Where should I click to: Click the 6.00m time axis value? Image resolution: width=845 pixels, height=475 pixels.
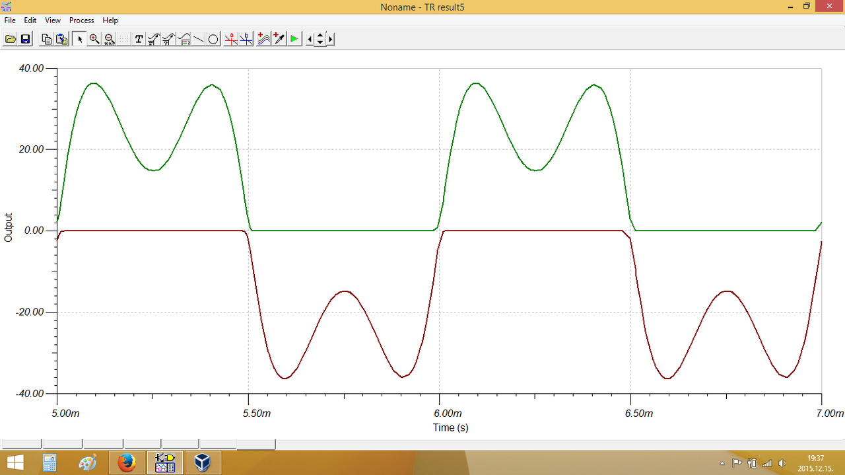click(x=448, y=414)
